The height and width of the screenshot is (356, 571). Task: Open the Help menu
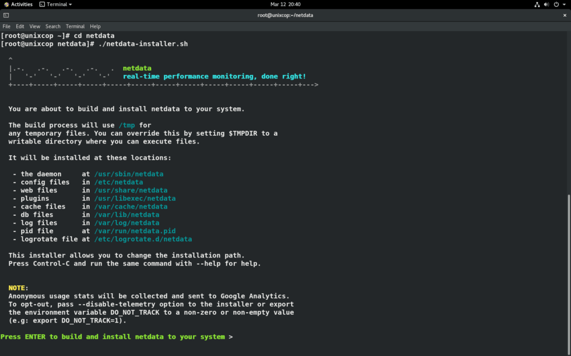coord(95,27)
